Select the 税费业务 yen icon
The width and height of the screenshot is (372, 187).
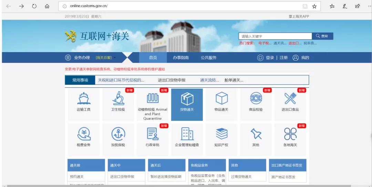coord(83,134)
